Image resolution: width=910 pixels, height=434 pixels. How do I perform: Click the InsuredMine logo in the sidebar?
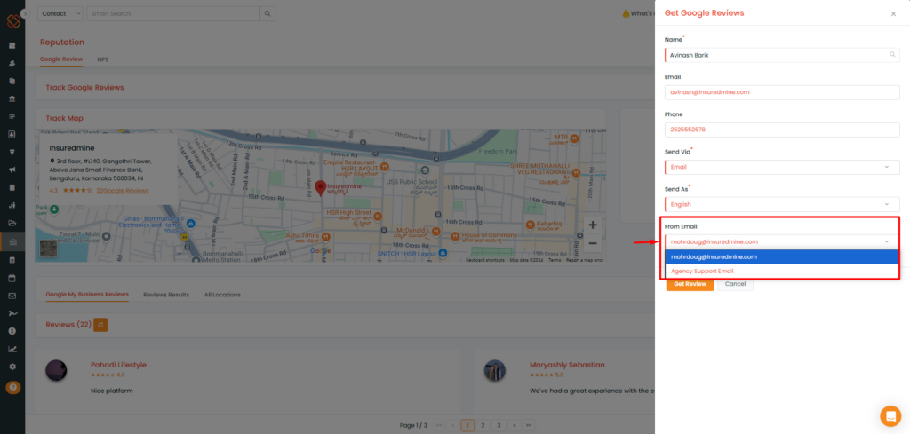click(13, 21)
